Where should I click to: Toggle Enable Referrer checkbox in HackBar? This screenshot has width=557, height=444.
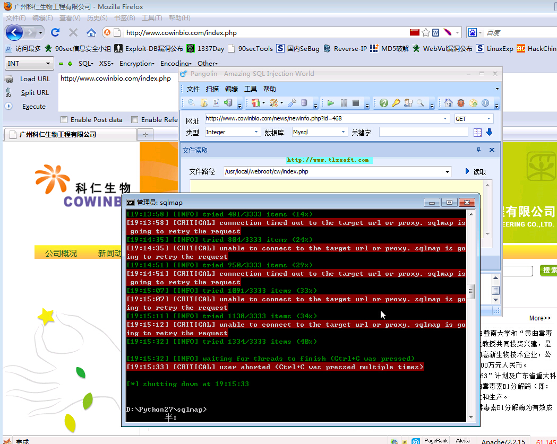(135, 119)
